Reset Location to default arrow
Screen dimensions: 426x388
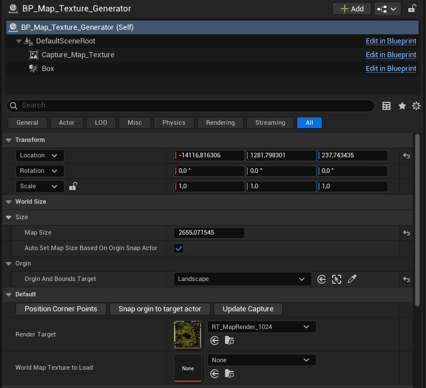tap(407, 156)
